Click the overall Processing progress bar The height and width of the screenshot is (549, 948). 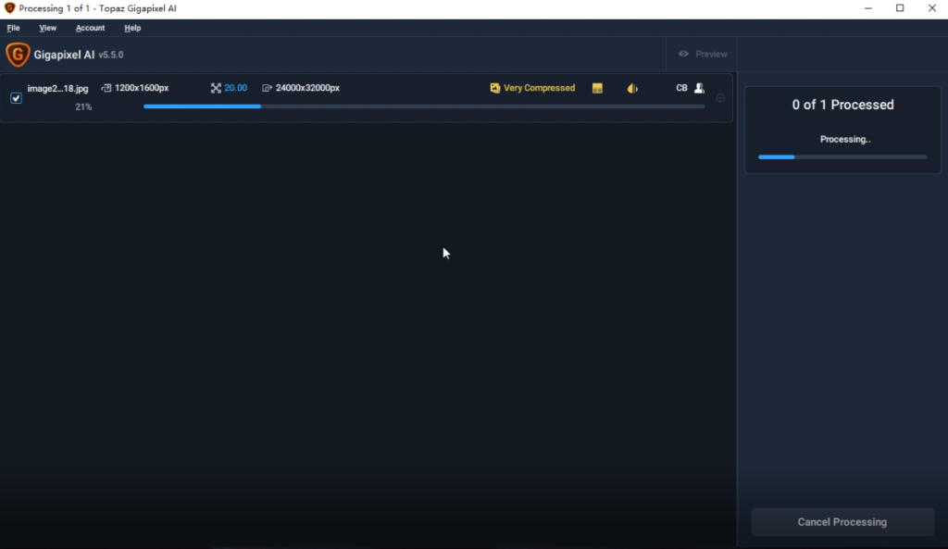tap(842, 157)
